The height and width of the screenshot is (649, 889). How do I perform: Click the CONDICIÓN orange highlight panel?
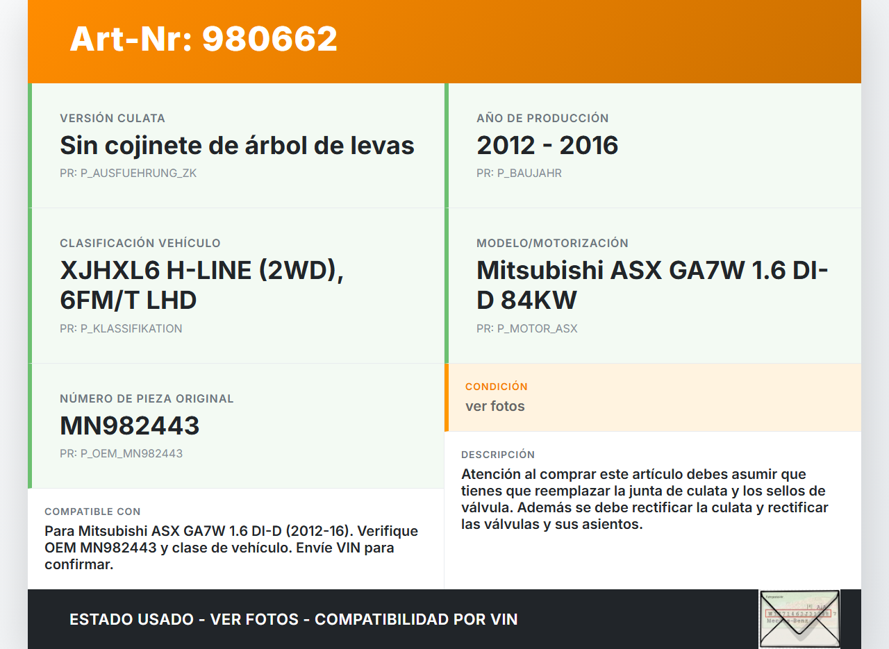pos(653,396)
